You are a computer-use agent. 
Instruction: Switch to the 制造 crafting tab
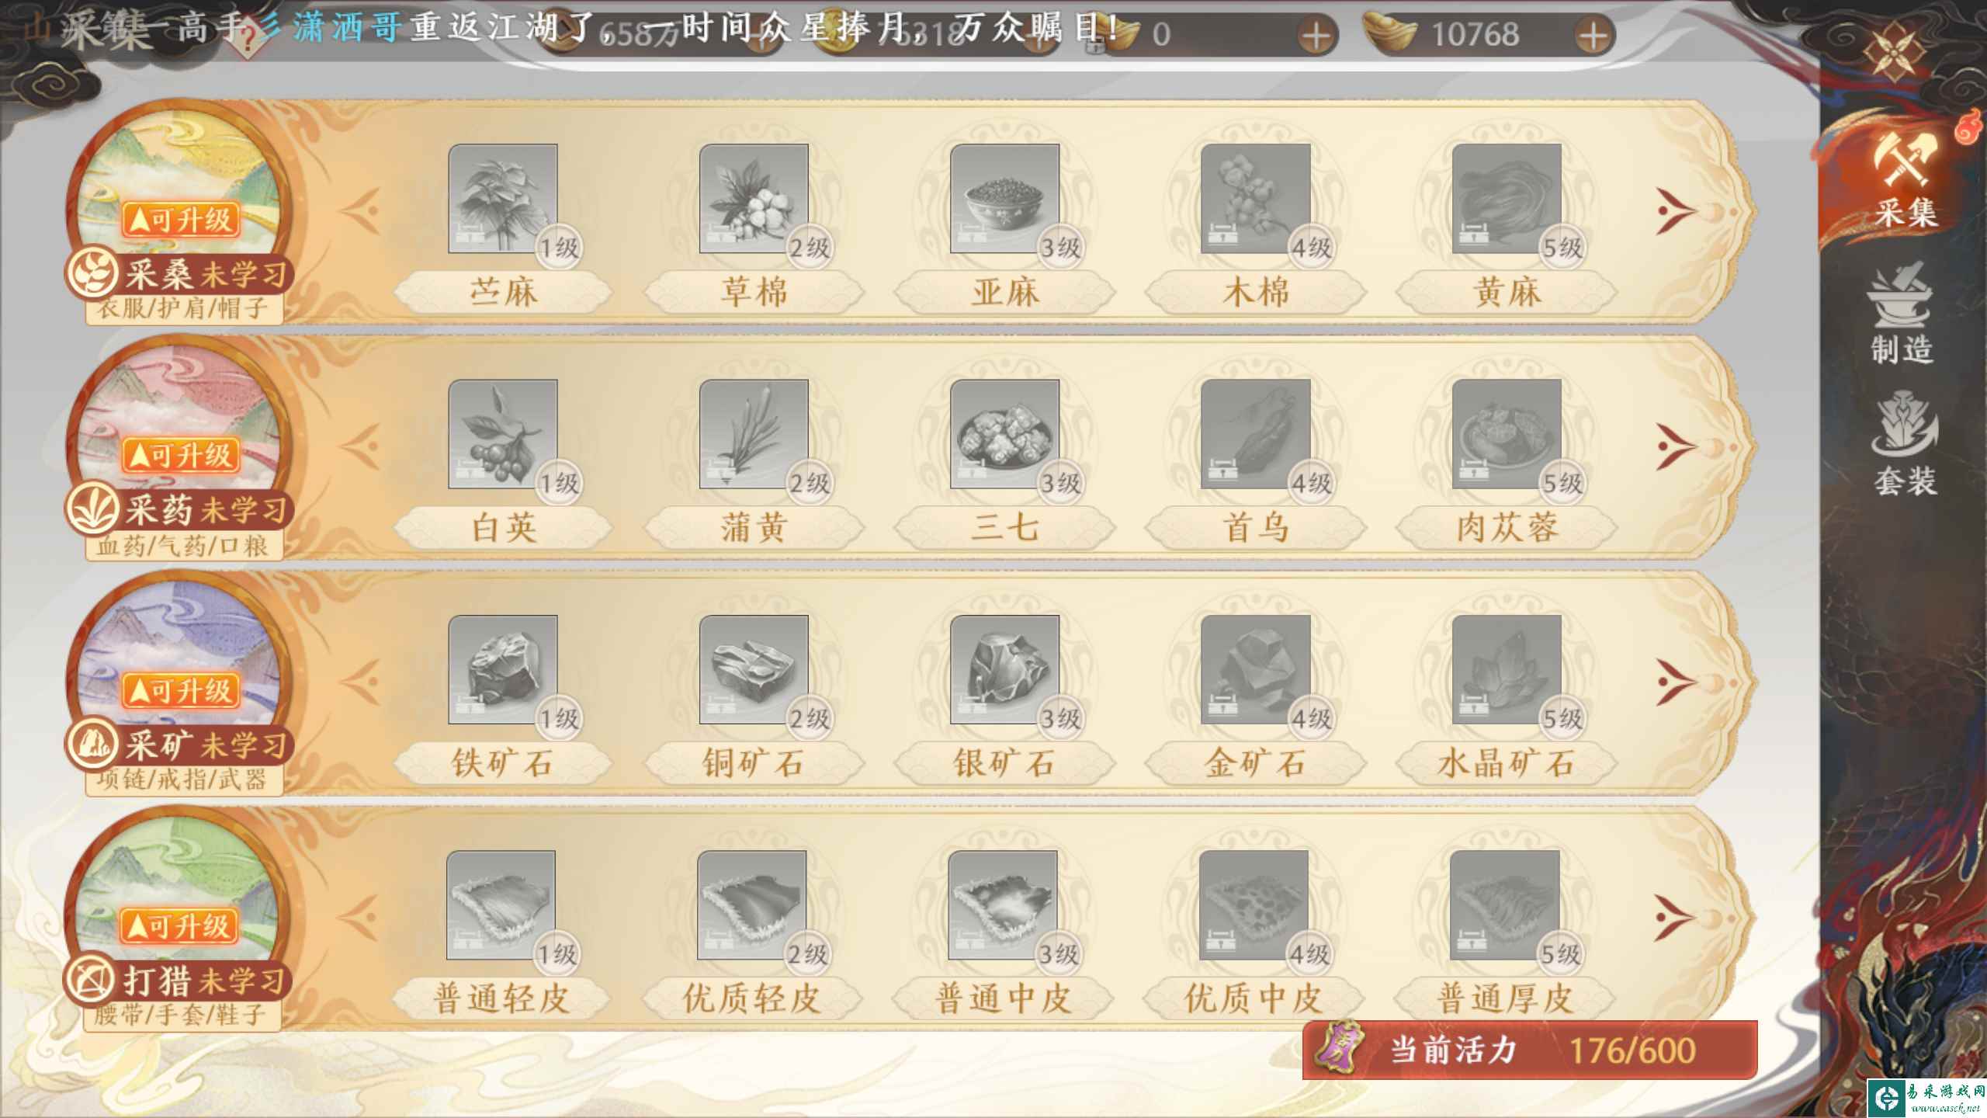[1901, 315]
